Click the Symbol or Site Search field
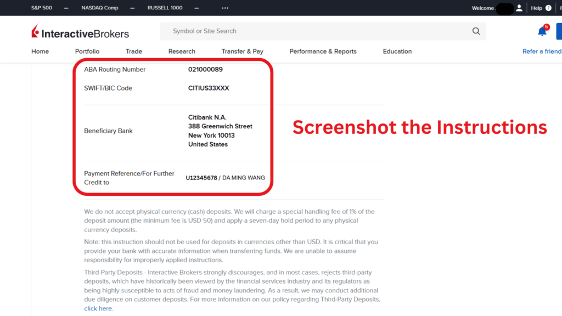This screenshot has width=562, height=316. (x=274, y=31)
